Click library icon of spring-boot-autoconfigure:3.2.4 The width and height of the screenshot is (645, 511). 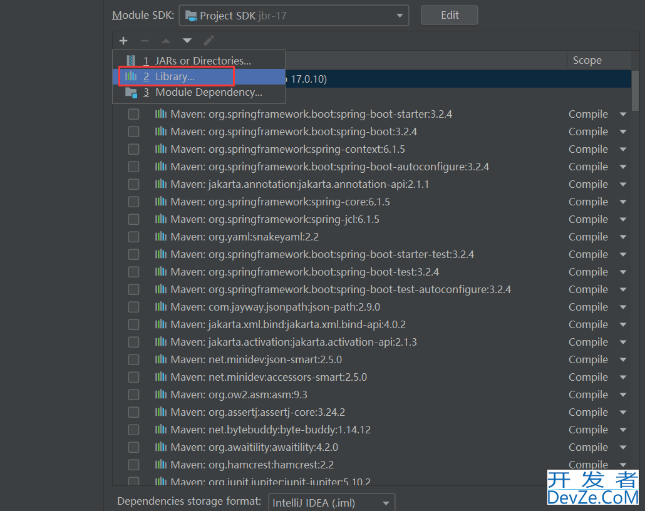tap(161, 166)
